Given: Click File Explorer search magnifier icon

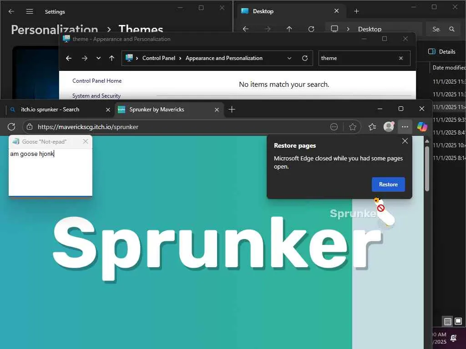Looking at the screenshot, I should click(x=452, y=29).
